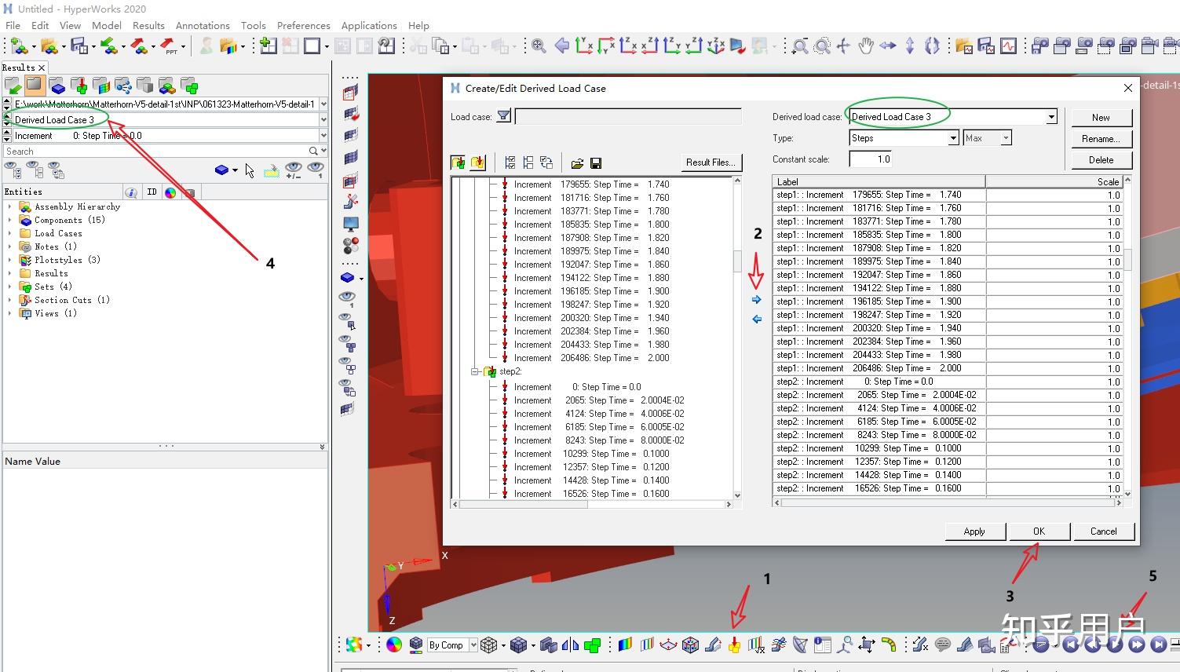
Task: Open the folder icon in the dialog toolbar
Action: tap(577, 163)
